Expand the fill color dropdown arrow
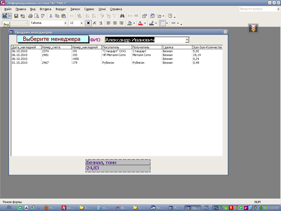The image size is (281, 211). pyautogui.click(x=134, y=23)
